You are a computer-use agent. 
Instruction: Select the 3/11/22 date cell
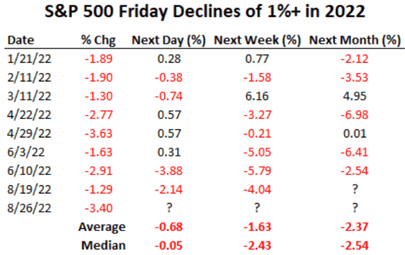click(29, 96)
